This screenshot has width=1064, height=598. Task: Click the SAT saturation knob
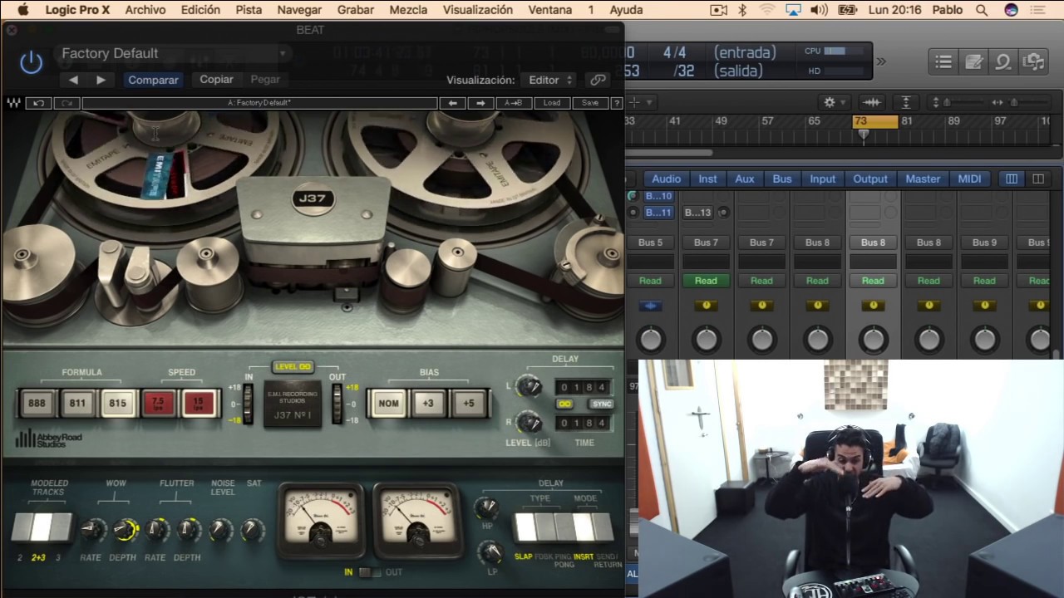pos(253,529)
